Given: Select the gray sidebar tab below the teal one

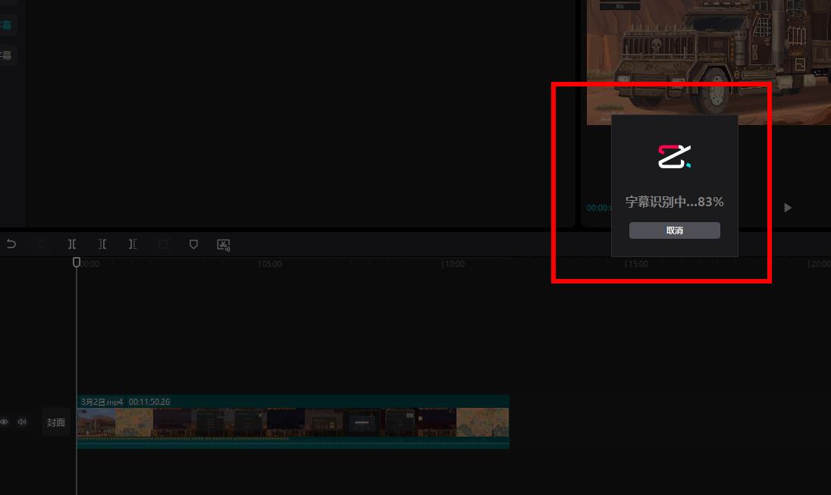Looking at the screenshot, I should [7, 55].
